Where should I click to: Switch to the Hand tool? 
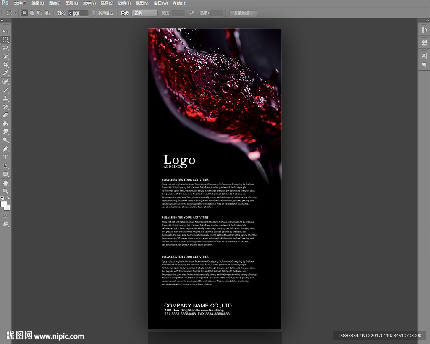tap(5, 183)
